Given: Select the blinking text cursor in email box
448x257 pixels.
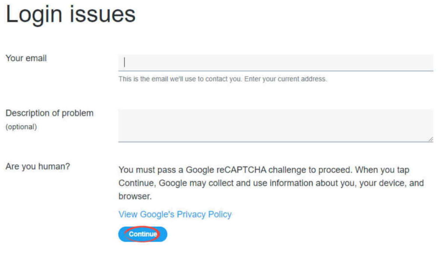Looking at the screenshot, I should (x=124, y=62).
